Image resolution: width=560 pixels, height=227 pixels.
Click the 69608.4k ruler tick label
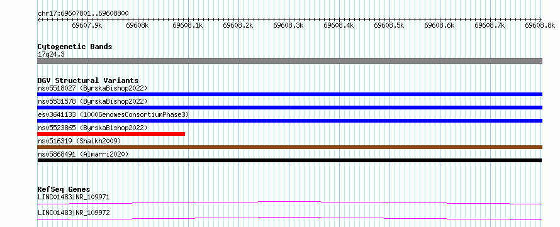[339, 25]
